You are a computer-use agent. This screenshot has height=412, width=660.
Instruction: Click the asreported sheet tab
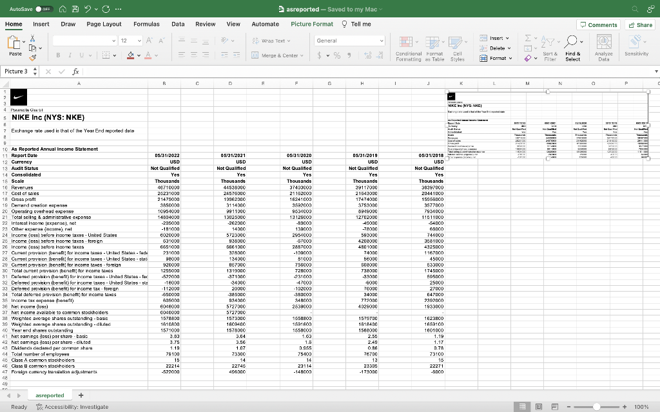(x=50, y=395)
